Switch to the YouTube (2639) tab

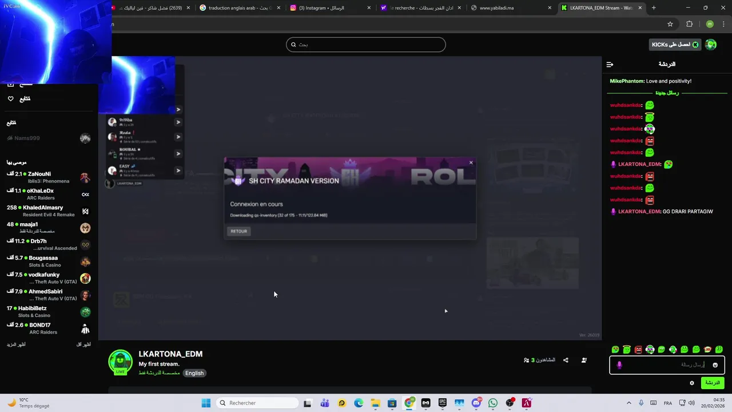(152, 8)
